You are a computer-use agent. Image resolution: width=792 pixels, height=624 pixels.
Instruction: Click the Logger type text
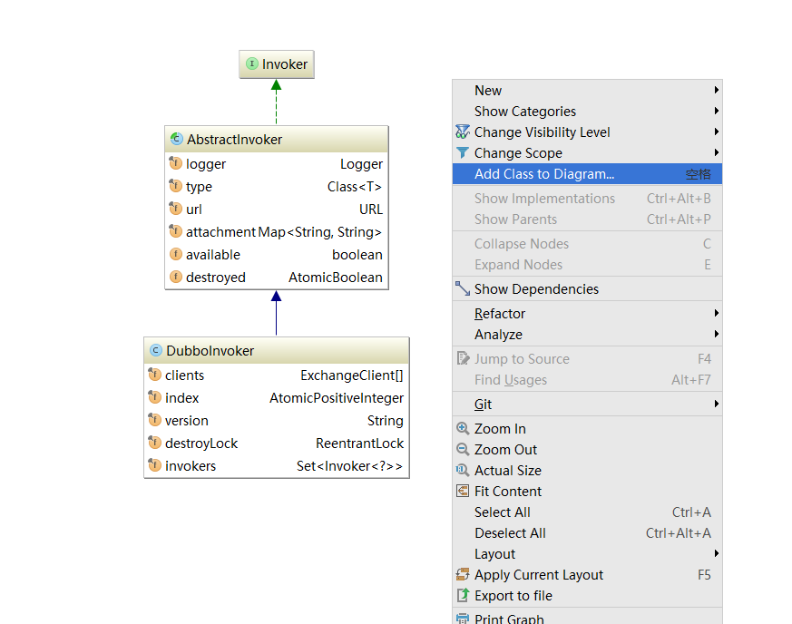361,164
